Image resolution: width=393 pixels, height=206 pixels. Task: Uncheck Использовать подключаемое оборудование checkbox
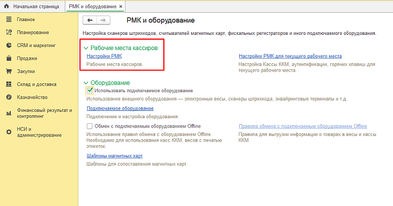tap(89, 91)
